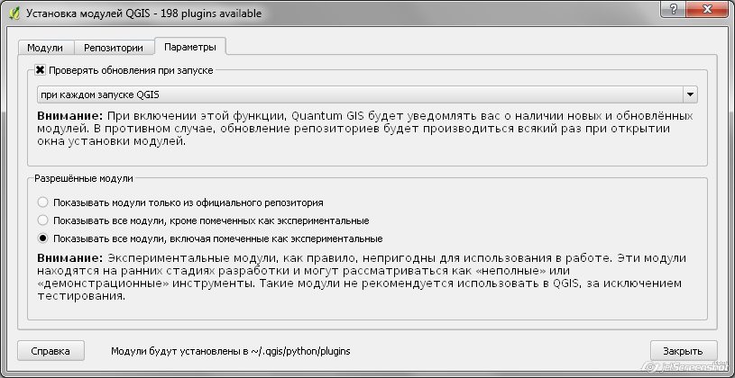
Task: Select all modules including experimental option
Action: pyautogui.click(x=210, y=238)
